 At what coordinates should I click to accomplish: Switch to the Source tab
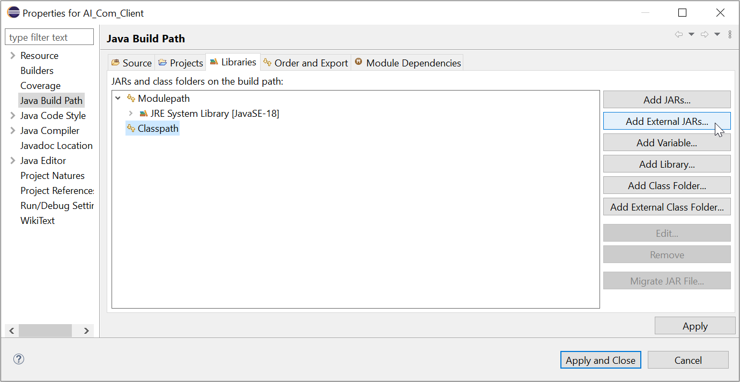[131, 63]
